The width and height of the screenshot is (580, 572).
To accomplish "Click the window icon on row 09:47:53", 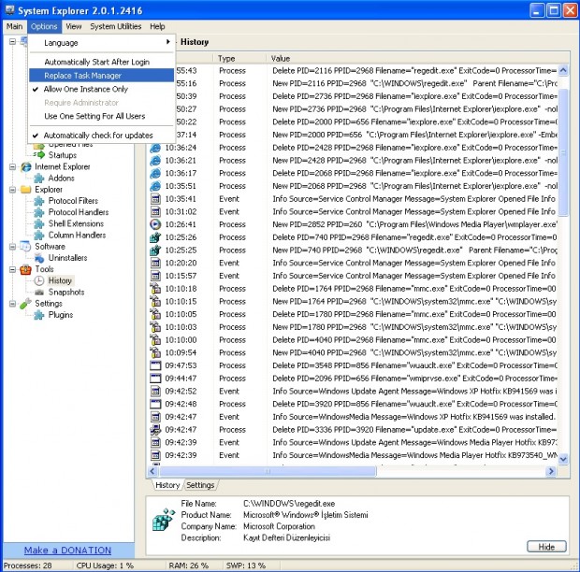I will click(155, 365).
